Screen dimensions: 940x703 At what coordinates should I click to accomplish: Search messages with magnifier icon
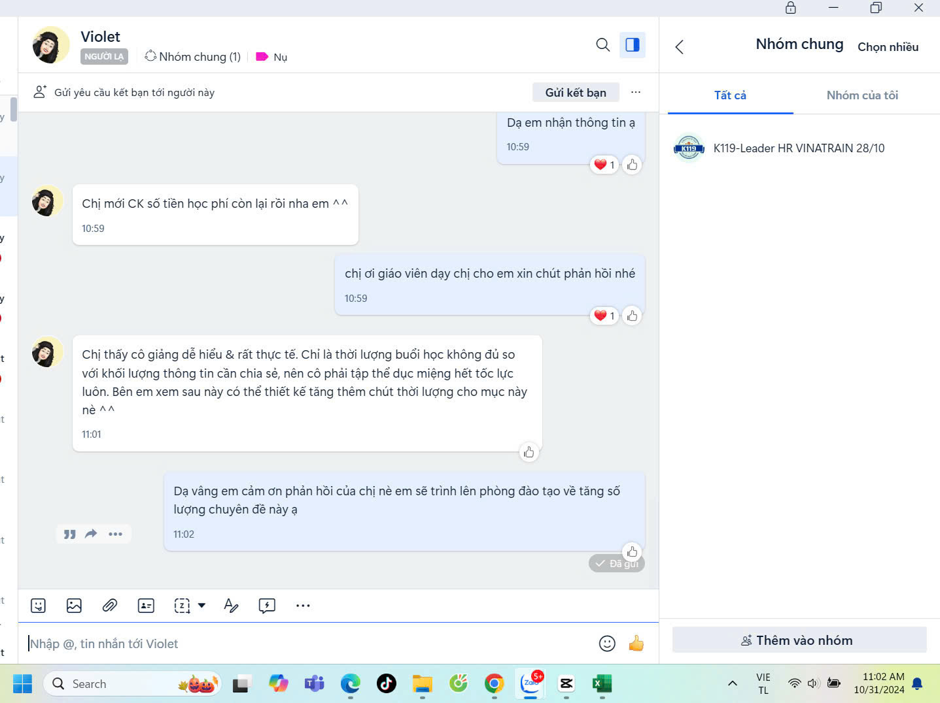tap(602, 44)
